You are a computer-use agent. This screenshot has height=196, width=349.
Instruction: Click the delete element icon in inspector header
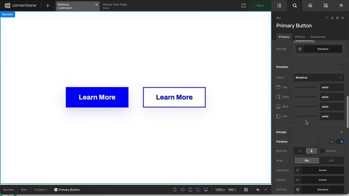338,18
